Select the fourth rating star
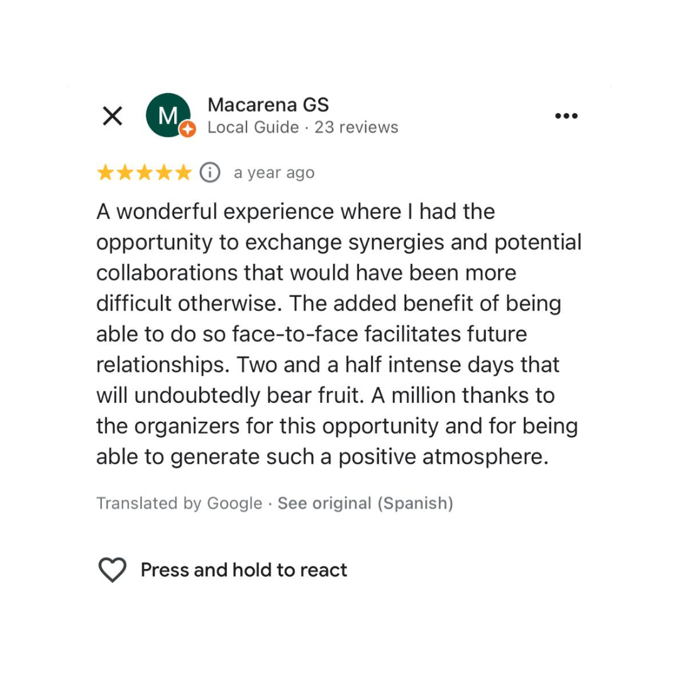Viewport: 679px width, 679px height. point(163,173)
